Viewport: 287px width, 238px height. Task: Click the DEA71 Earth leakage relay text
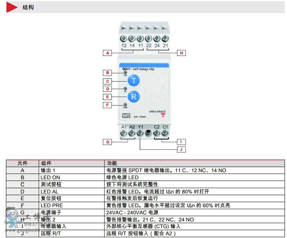pyautogui.click(x=138, y=69)
